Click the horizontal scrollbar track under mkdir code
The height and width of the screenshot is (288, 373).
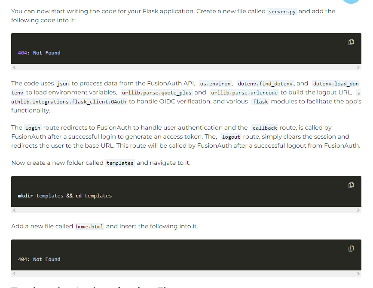pyautogui.click(x=186, y=210)
